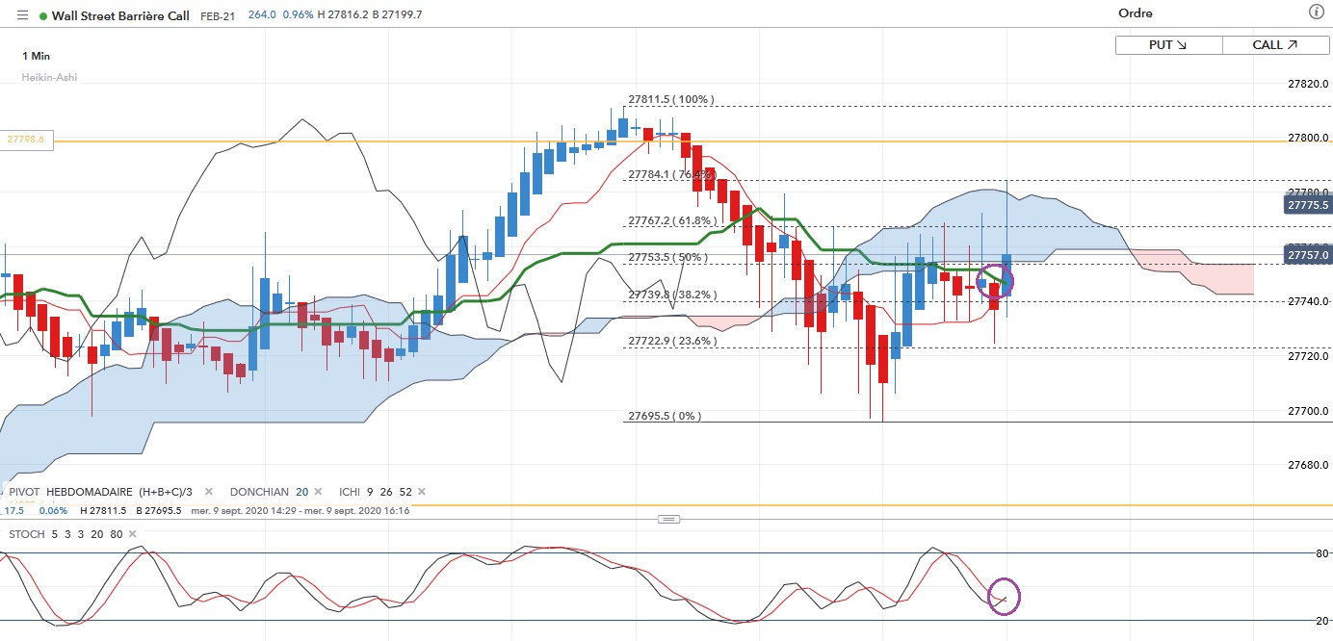1333x641 pixels.
Task: Click the 27739.8 (38.2%) Fibonacci label
Action: [x=671, y=295]
